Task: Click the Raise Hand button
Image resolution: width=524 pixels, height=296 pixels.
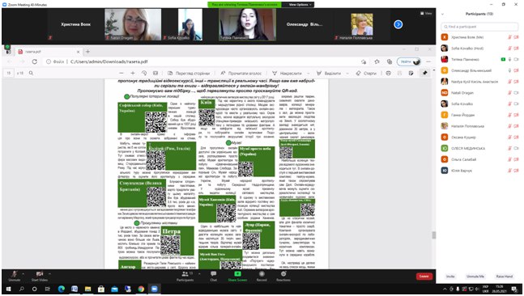Action: pos(505,277)
